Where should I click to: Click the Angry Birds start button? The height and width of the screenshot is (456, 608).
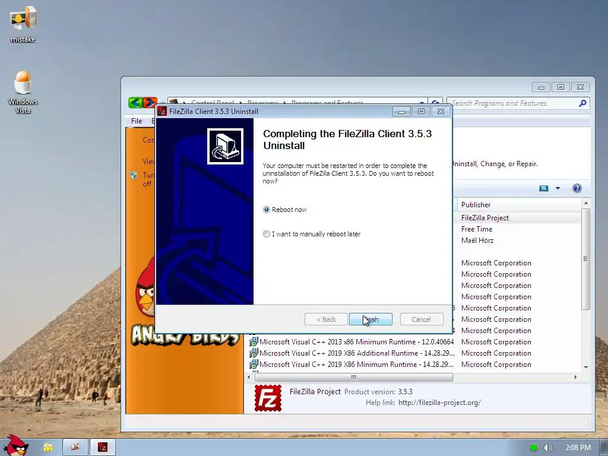[x=15, y=446]
